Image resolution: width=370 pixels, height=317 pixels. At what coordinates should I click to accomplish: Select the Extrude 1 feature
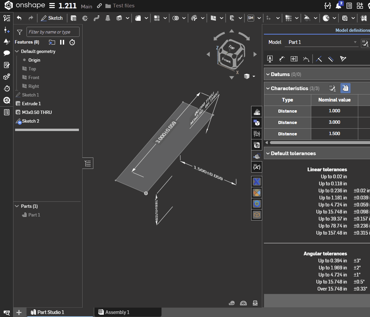[x=31, y=104]
